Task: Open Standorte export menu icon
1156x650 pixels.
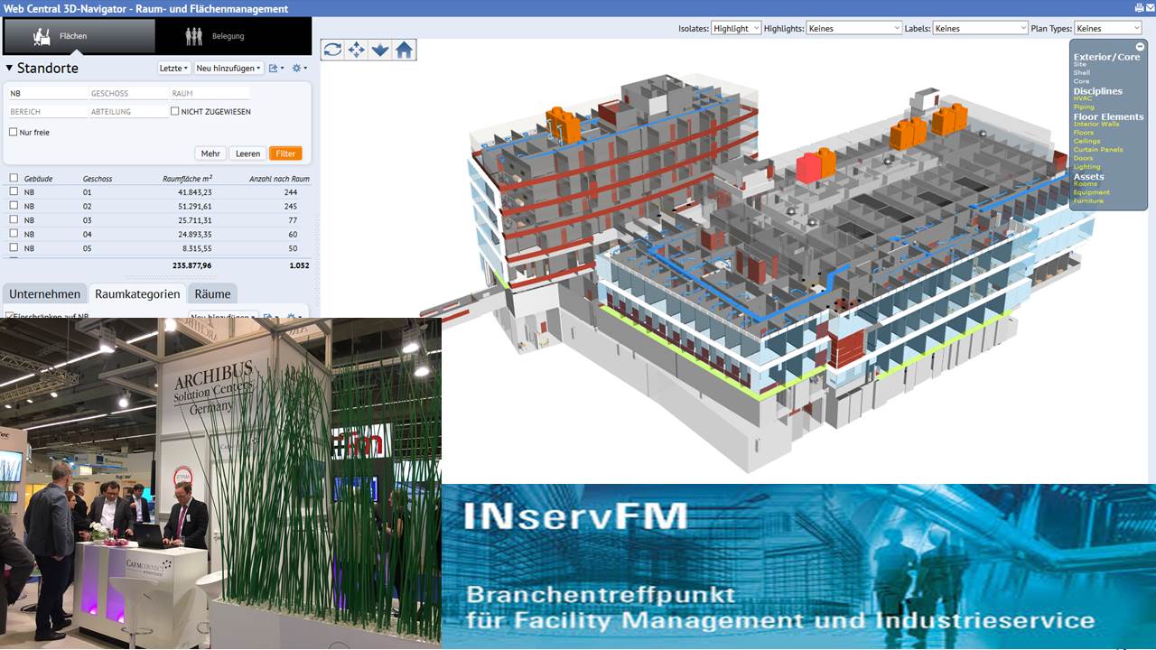Action: pos(275,68)
